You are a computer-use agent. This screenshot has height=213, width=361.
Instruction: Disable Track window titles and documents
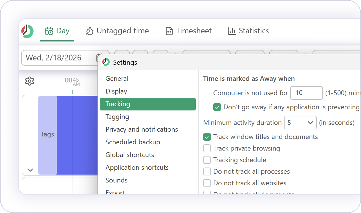click(207, 137)
